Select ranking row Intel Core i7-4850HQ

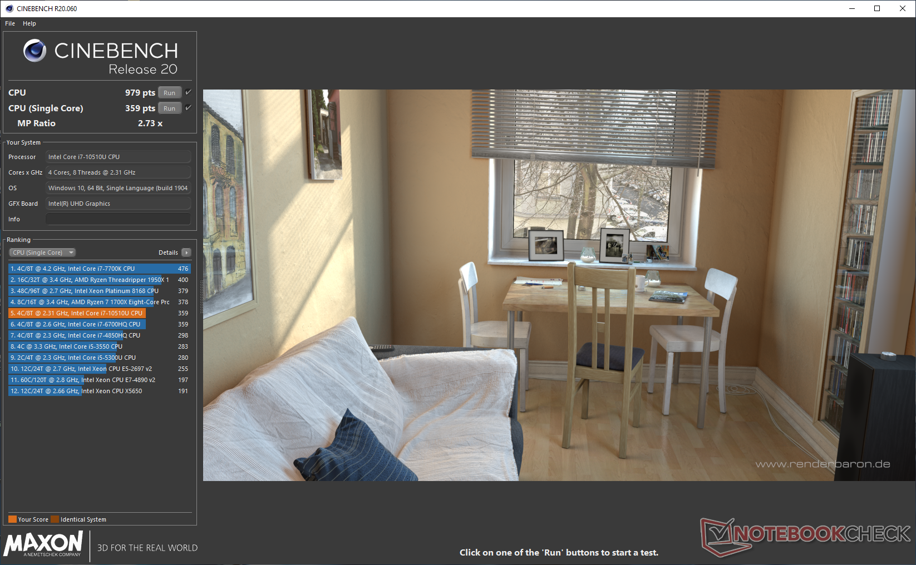(x=100, y=335)
